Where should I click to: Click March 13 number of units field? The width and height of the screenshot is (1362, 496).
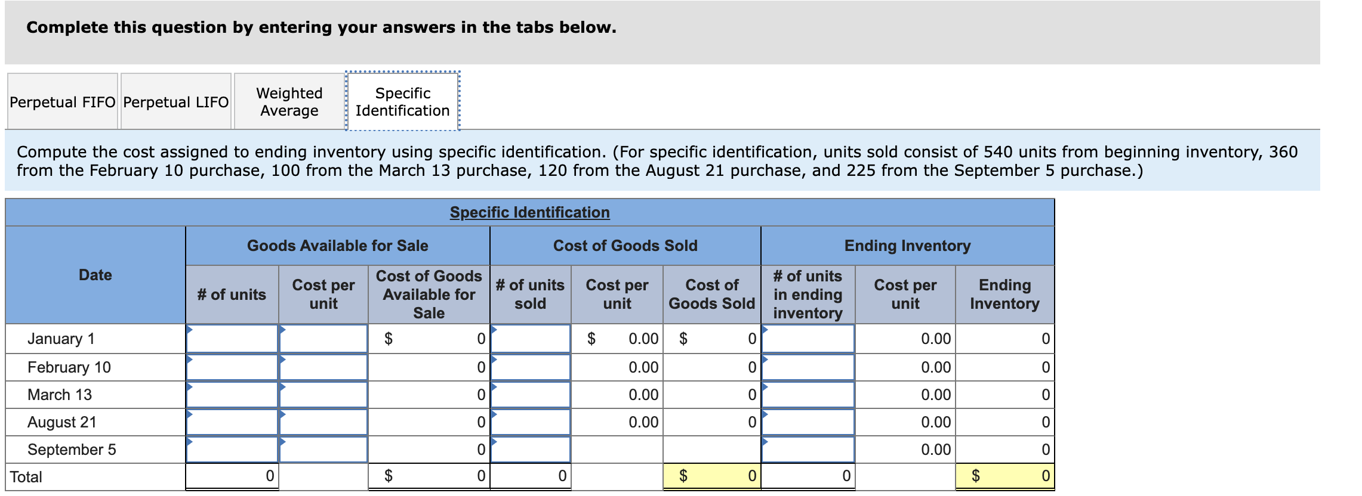coord(232,395)
